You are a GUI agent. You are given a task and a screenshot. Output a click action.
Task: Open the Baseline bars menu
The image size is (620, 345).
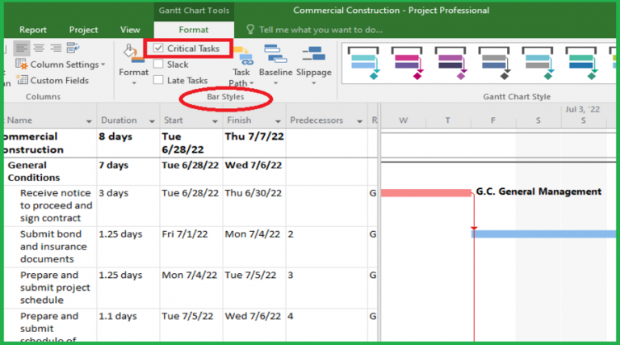pos(275,64)
